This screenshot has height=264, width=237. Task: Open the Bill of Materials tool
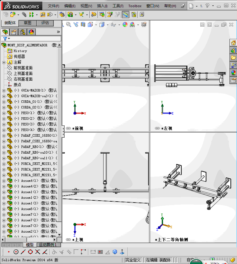point(102,15)
